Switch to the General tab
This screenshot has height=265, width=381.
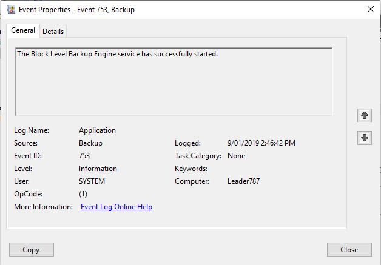23,30
